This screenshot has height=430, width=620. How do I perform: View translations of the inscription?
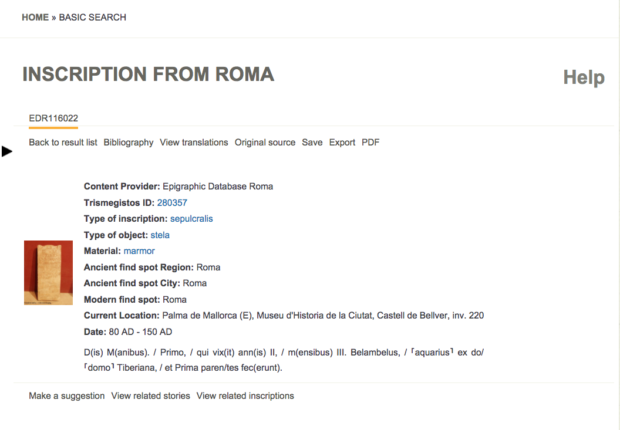pos(194,142)
